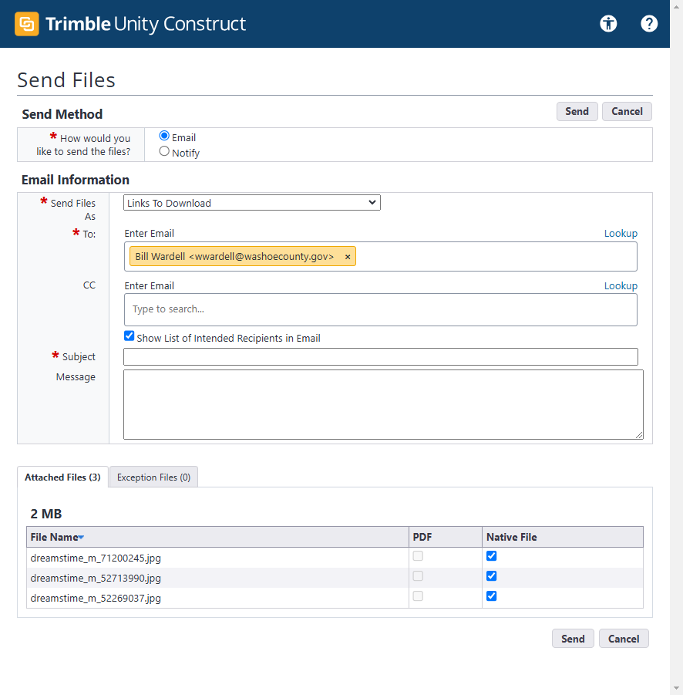The image size is (683, 695).
Task: Click the CC Type to search field
Action: tap(381, 309)
